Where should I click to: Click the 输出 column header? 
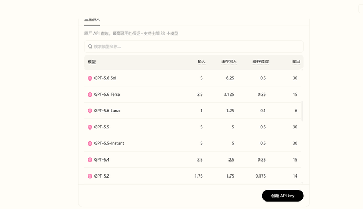(x=296, y=62)
